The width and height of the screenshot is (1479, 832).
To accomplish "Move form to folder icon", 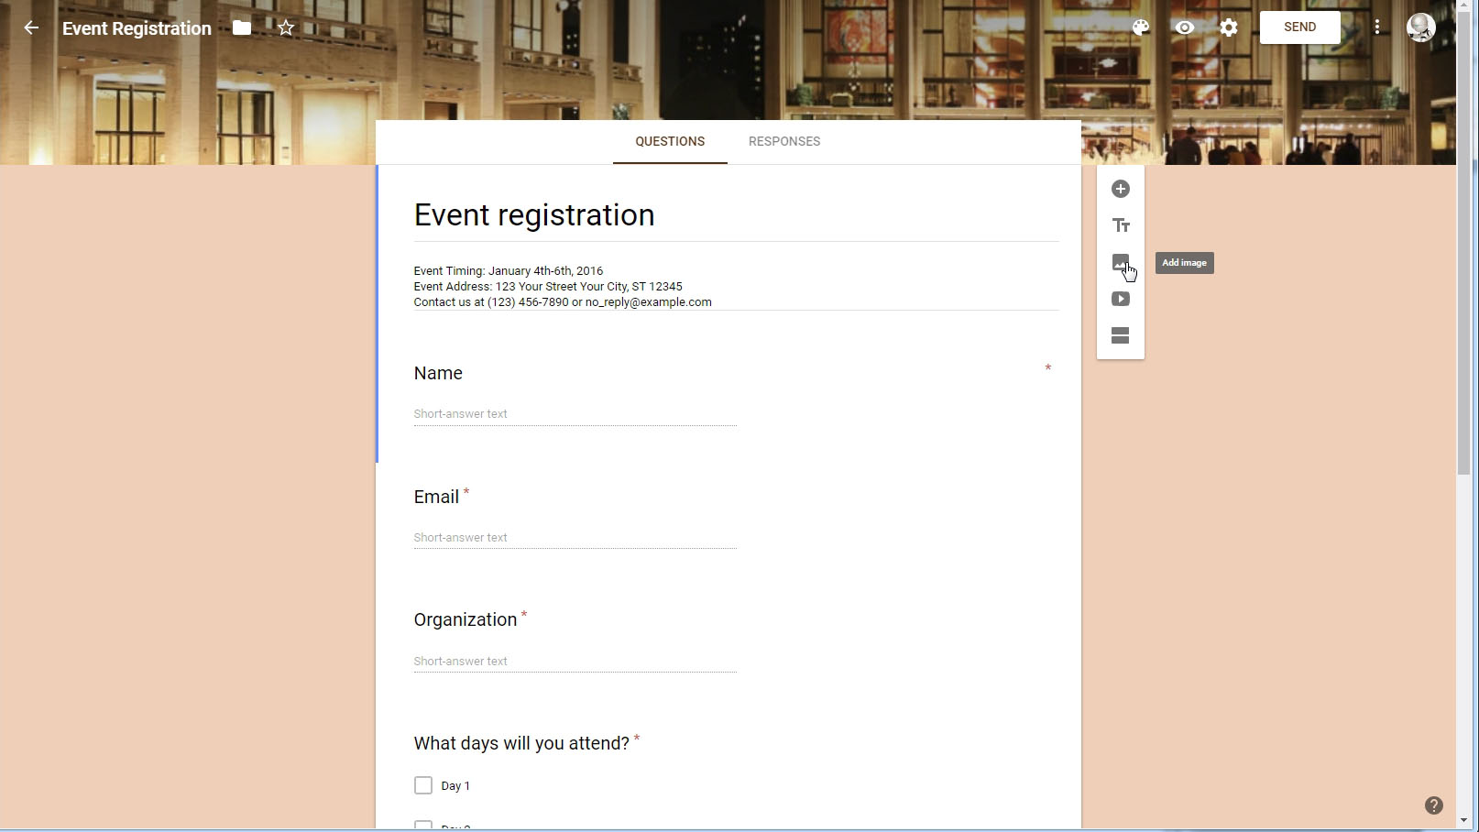I will coord(242,27).
